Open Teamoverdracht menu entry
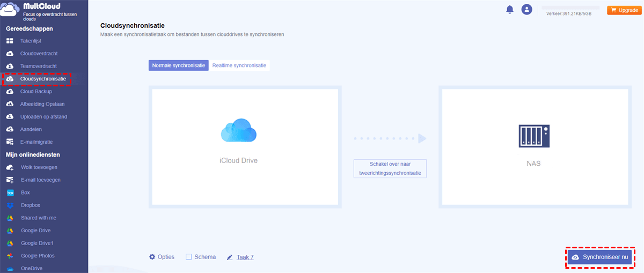Viewport: 644px width, 273px height. [x=38, y=66]
